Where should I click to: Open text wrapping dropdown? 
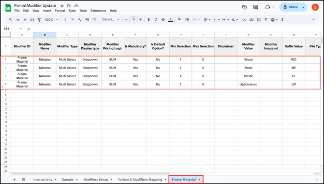tap(225, 20)
